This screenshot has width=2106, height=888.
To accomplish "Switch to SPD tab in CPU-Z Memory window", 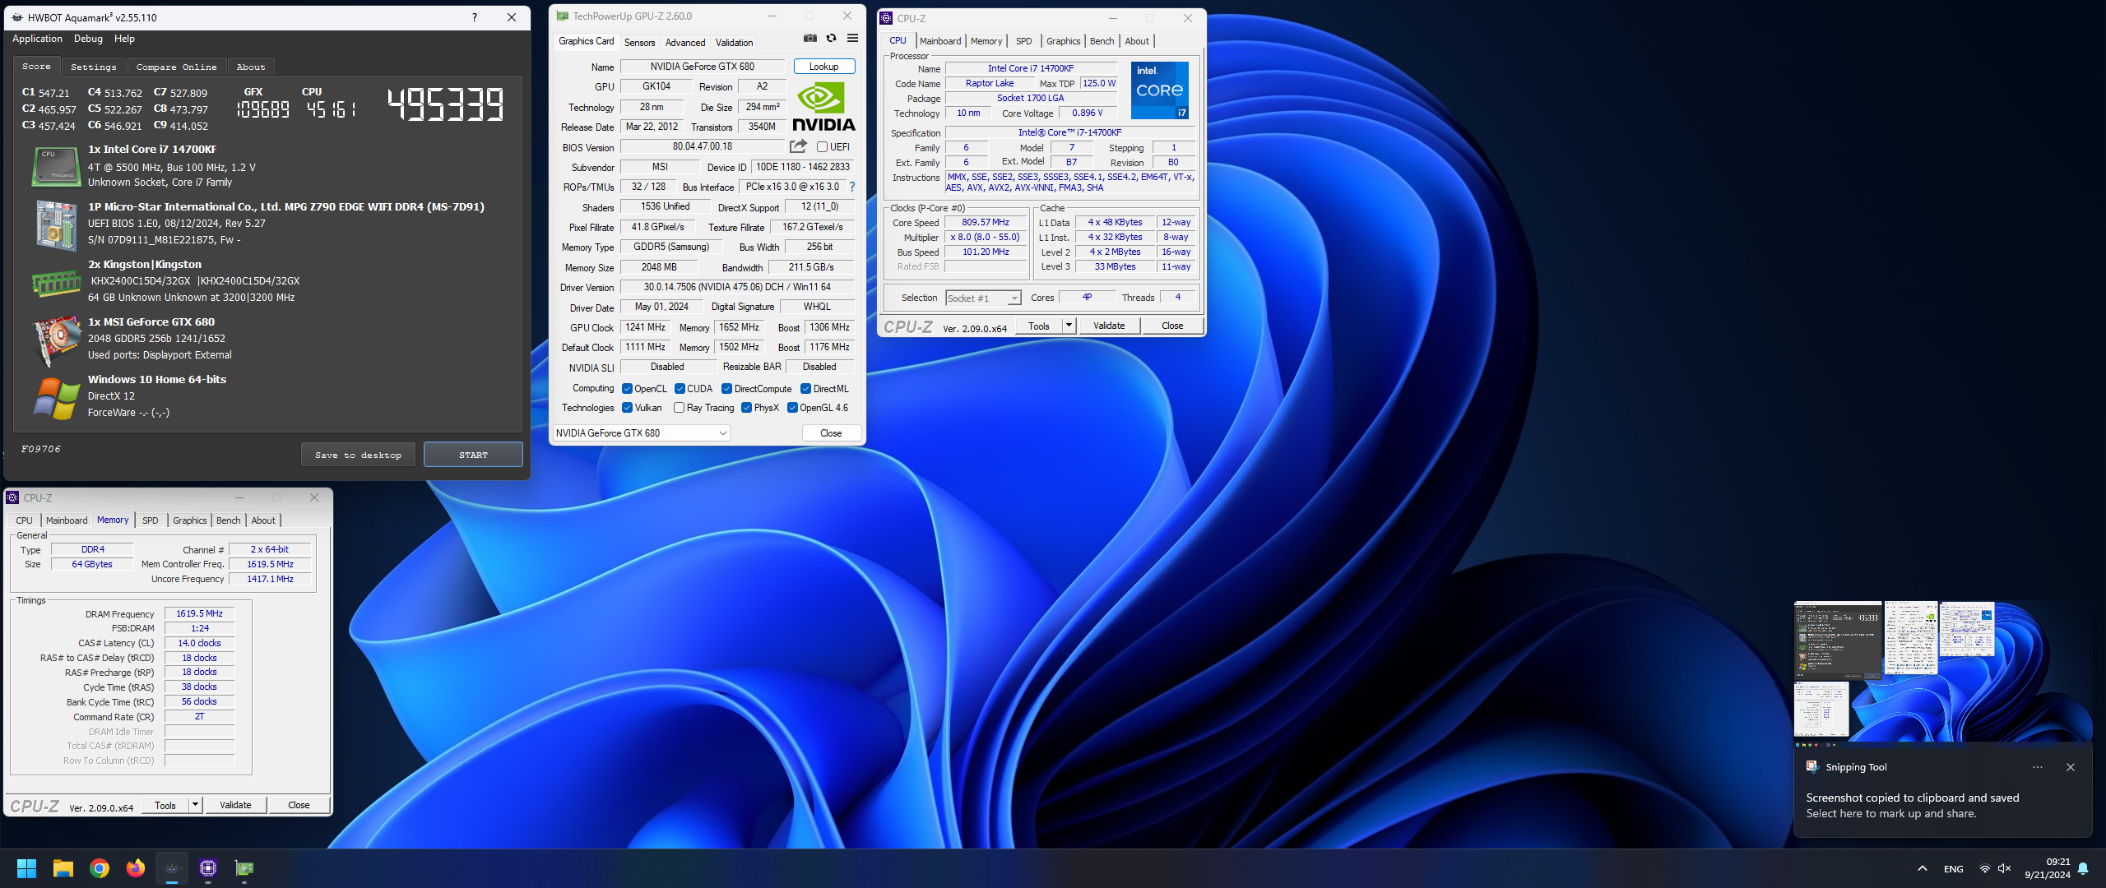I will point(150,520).
